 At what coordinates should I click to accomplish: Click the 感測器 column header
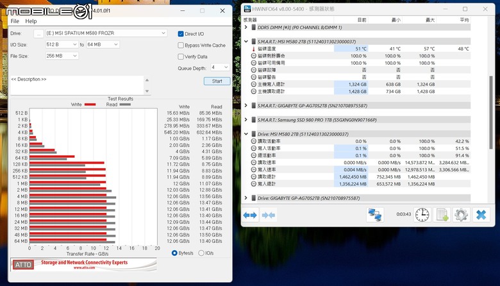(250, 20)
